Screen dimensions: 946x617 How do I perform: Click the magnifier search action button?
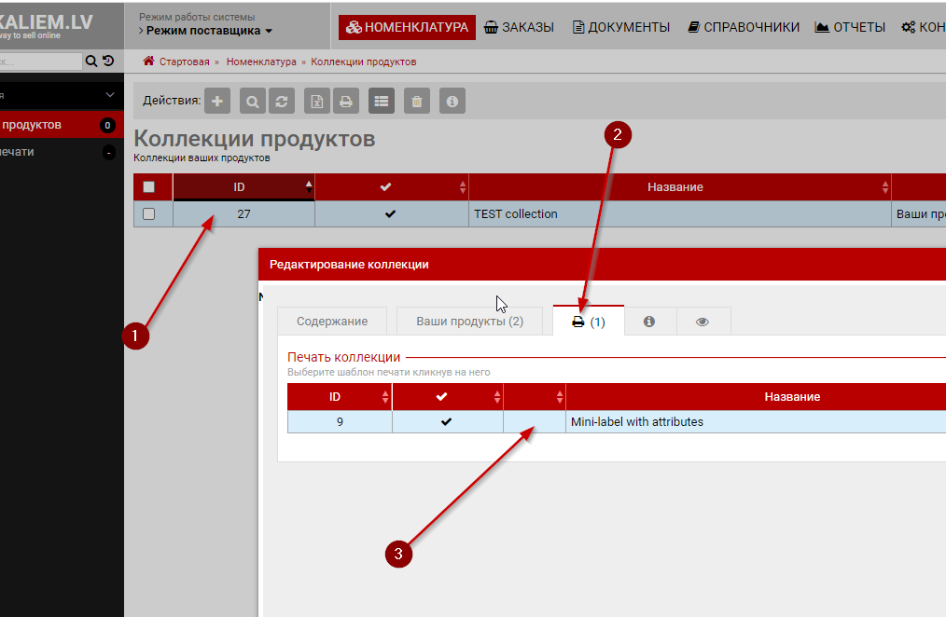click(252, 101)
